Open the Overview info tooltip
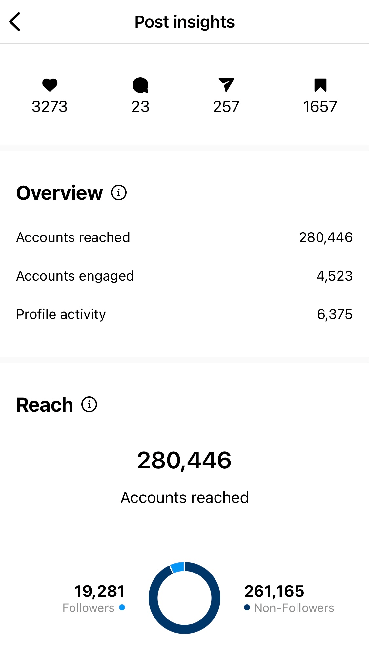This screenshot has height=653, width=369. click(118, 193)
